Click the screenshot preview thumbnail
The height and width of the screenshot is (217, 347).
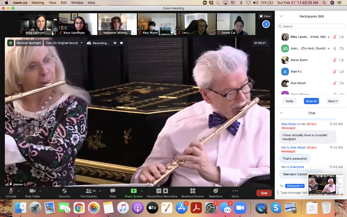(x=326, y=184)
